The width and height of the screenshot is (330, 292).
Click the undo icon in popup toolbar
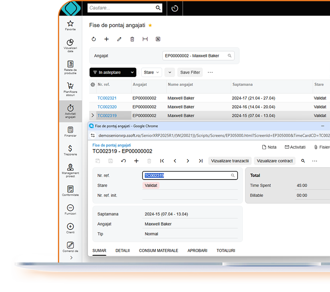123,161
